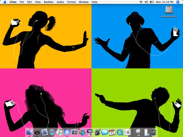Open the Trash in the Dock

pos(154,132)
